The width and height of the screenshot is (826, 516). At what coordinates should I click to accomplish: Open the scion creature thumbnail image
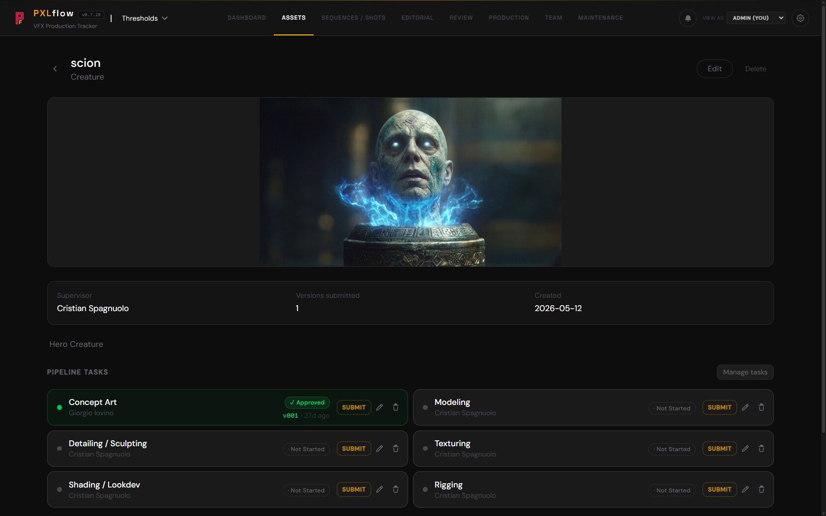(411, 182)
